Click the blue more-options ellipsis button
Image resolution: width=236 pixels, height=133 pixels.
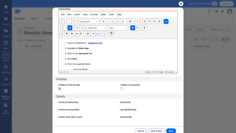166,21
